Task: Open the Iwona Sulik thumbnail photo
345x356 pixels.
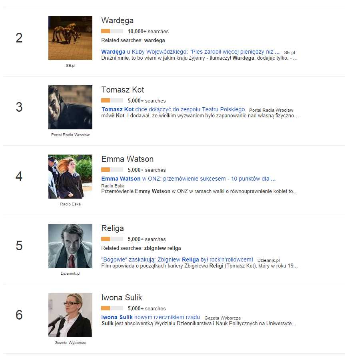Action: point(70,315)
